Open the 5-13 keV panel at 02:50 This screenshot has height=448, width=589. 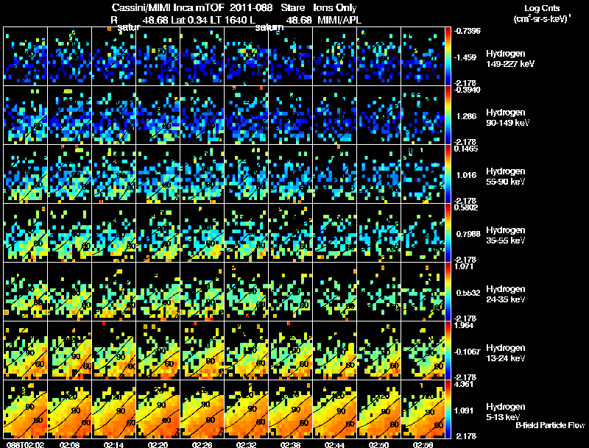(378, 409)
